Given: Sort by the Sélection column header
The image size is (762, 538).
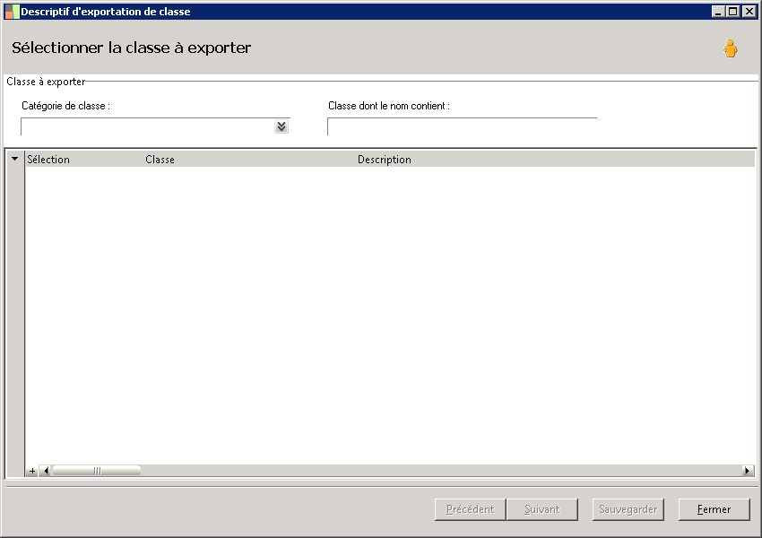Looking at the screenshot, I should pos(48,160).
